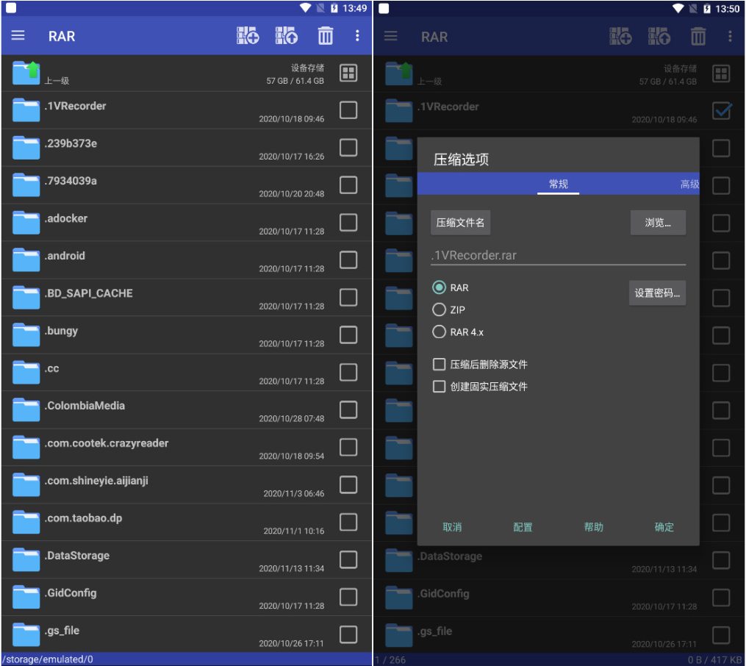
Task: Tap the 1 / 266 selection status bar
Action: (559, 659)
